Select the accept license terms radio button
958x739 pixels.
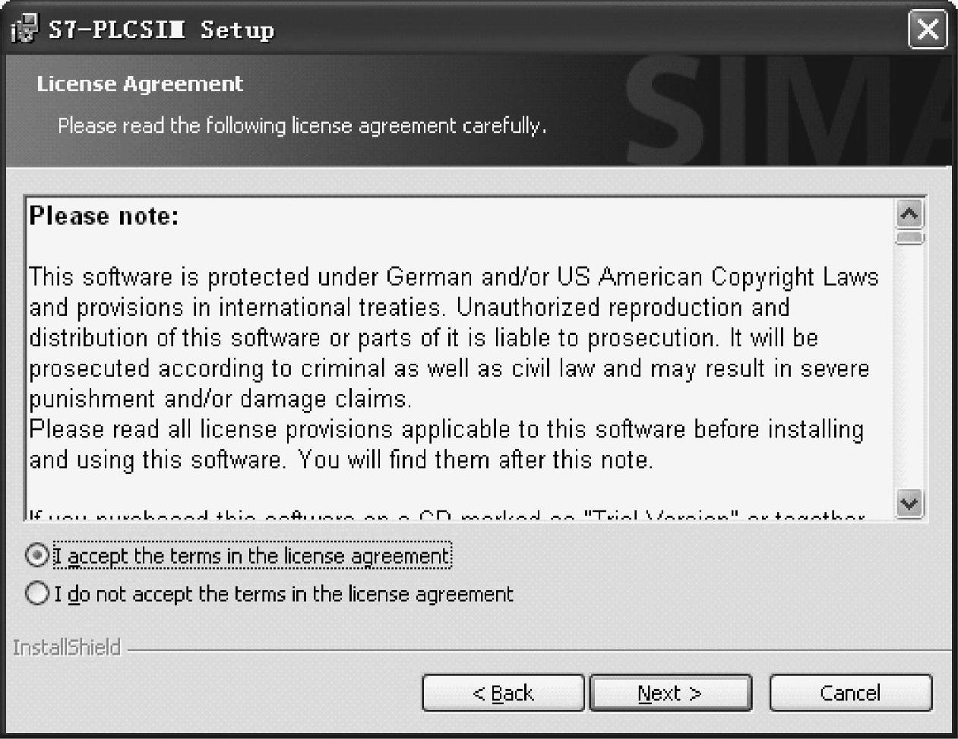tap(36, 556)
